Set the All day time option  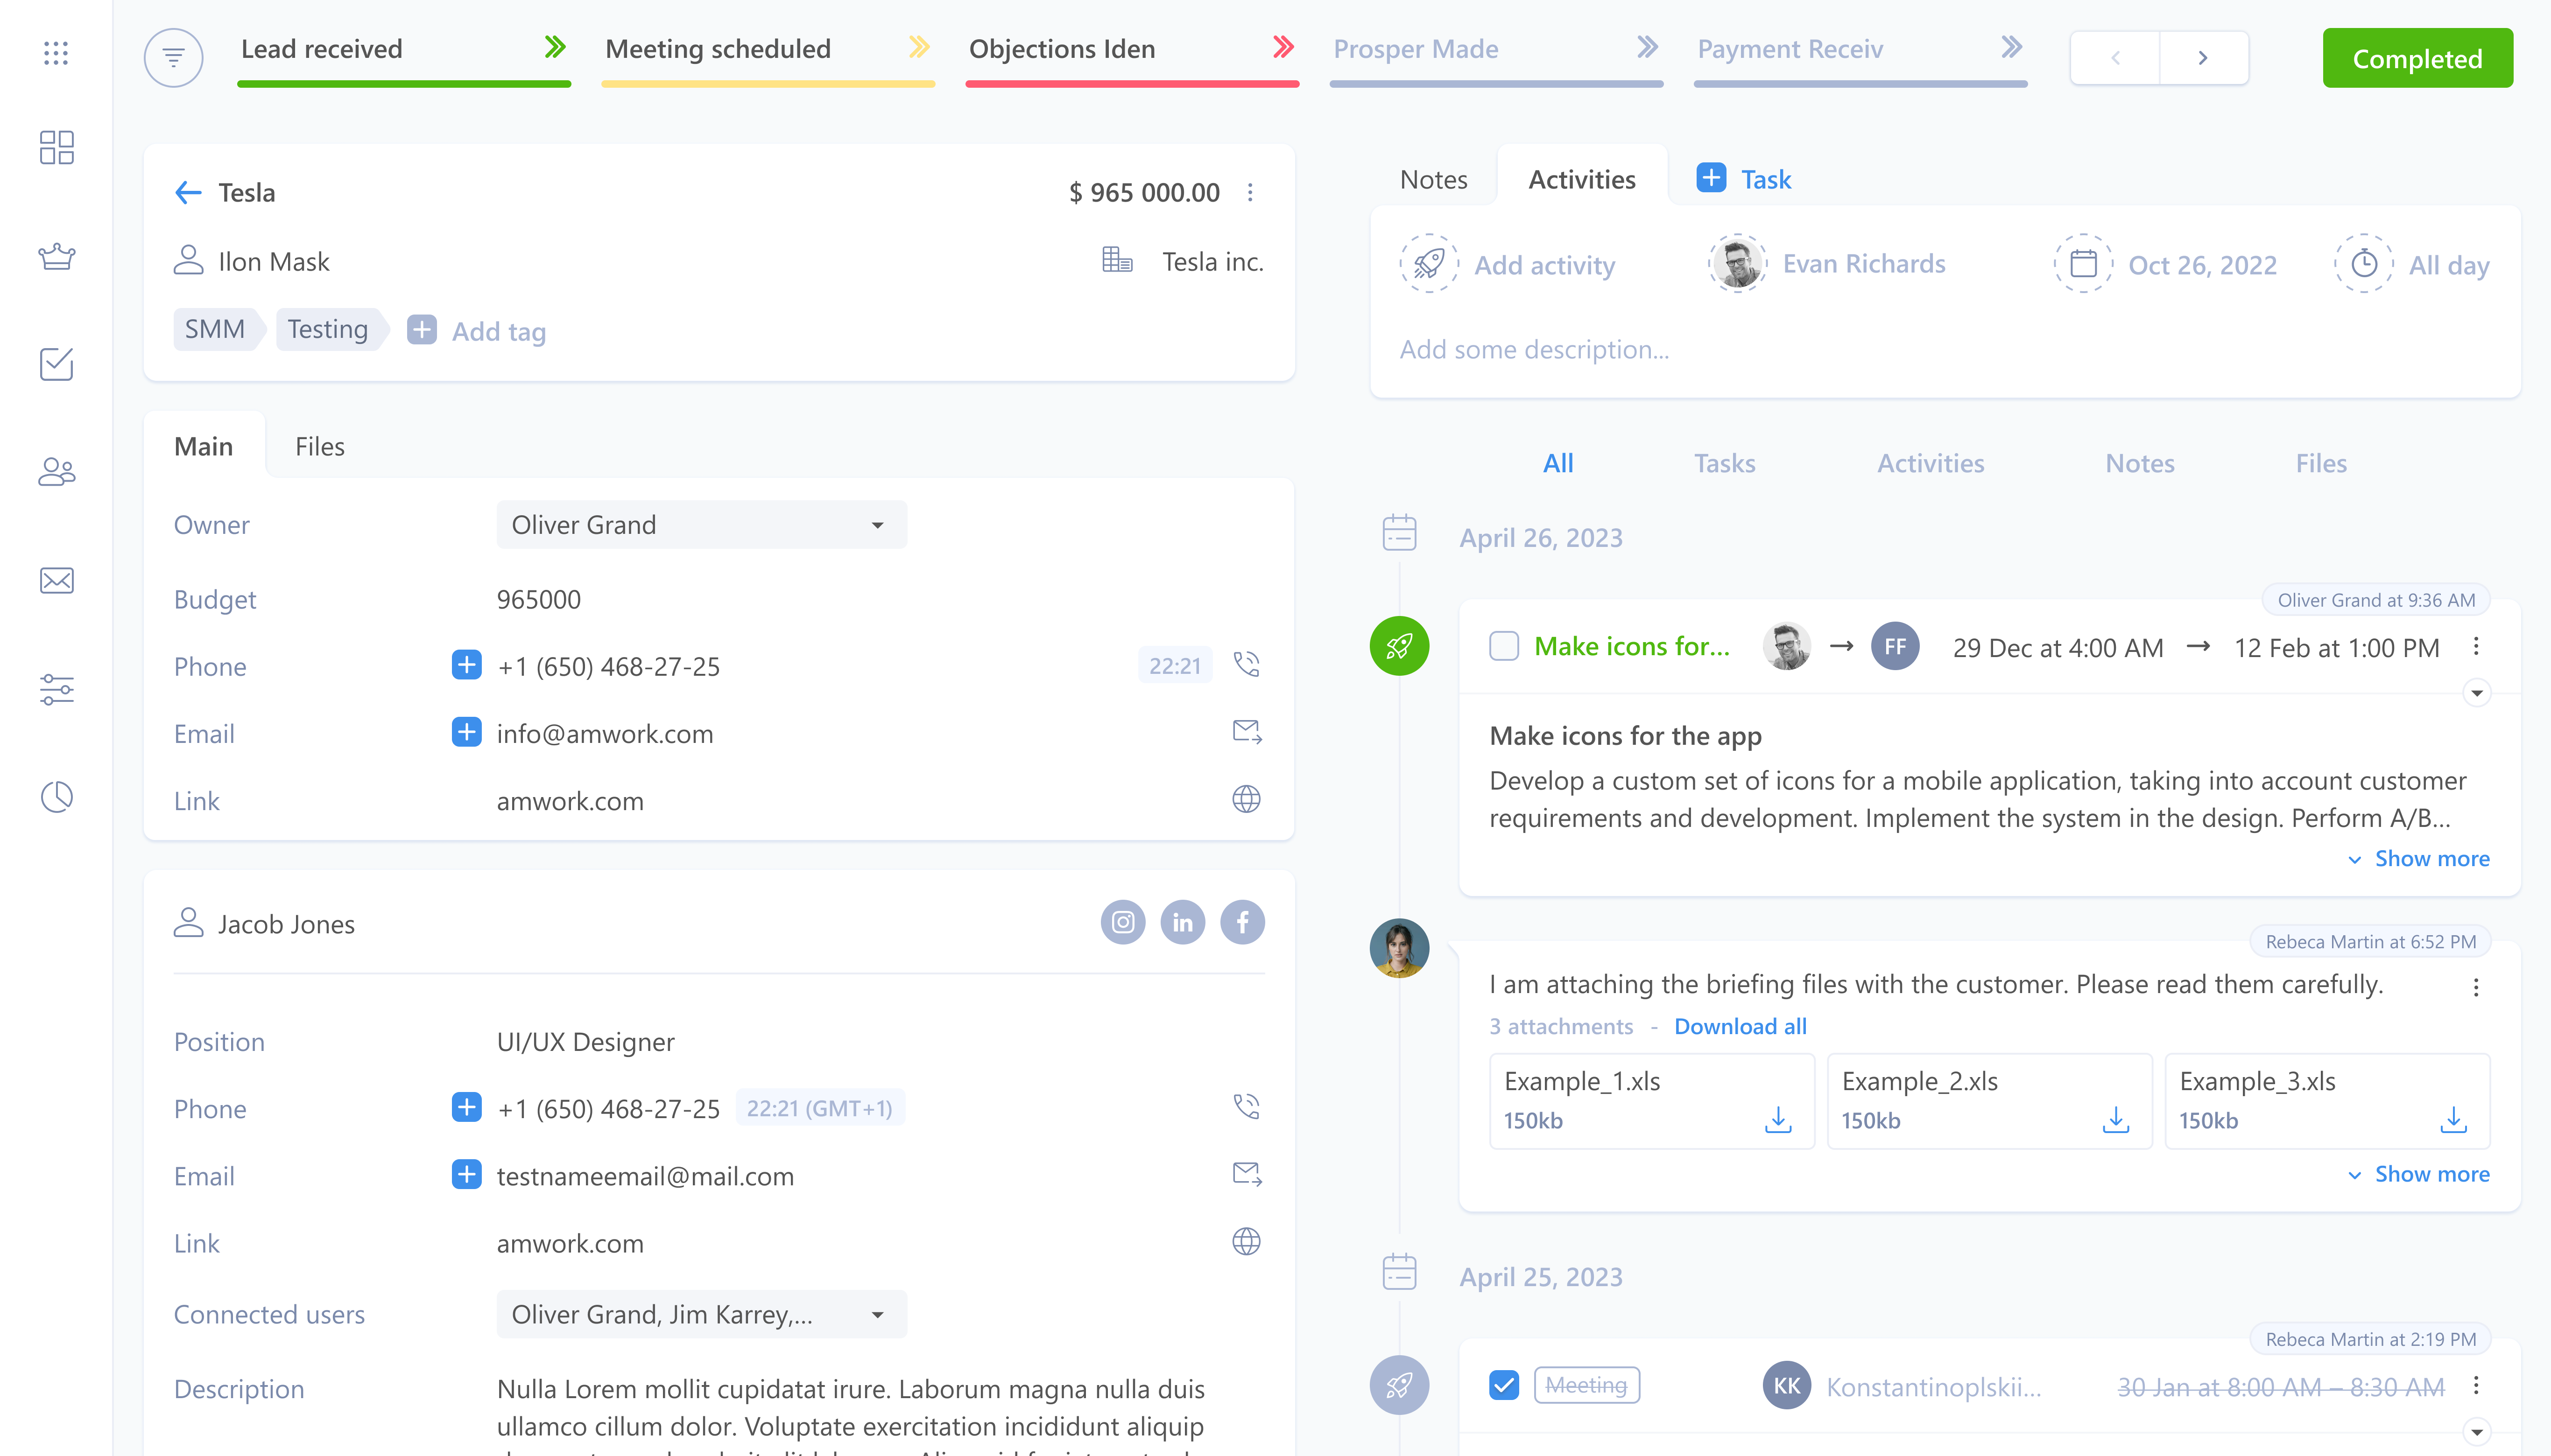click(x=2412, y=264)
